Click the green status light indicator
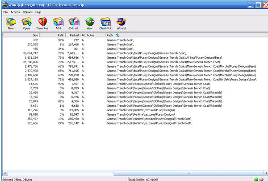268x181 pixels. pos(256,179)
